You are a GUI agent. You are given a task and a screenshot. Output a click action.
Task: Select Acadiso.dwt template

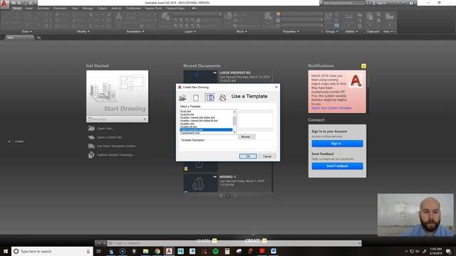(x=206, y=124)
